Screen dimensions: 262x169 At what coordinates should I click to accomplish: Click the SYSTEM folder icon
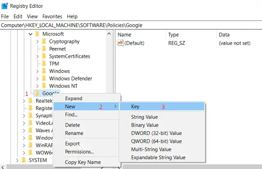(24, 160)
